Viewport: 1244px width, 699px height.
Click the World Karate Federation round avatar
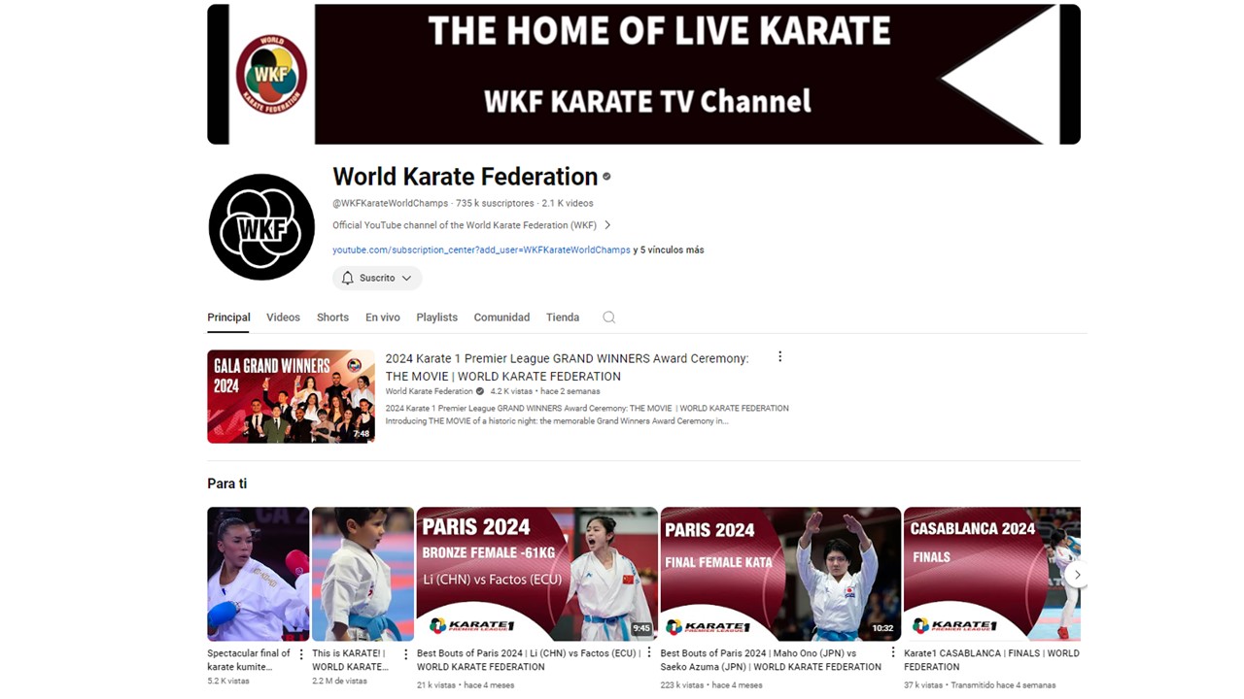pyautogui.click(x=261, y=227)
